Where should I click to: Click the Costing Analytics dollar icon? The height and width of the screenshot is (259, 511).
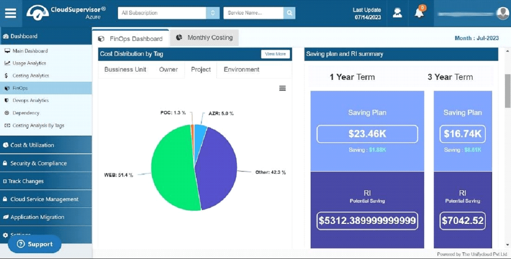click(6, 75)
